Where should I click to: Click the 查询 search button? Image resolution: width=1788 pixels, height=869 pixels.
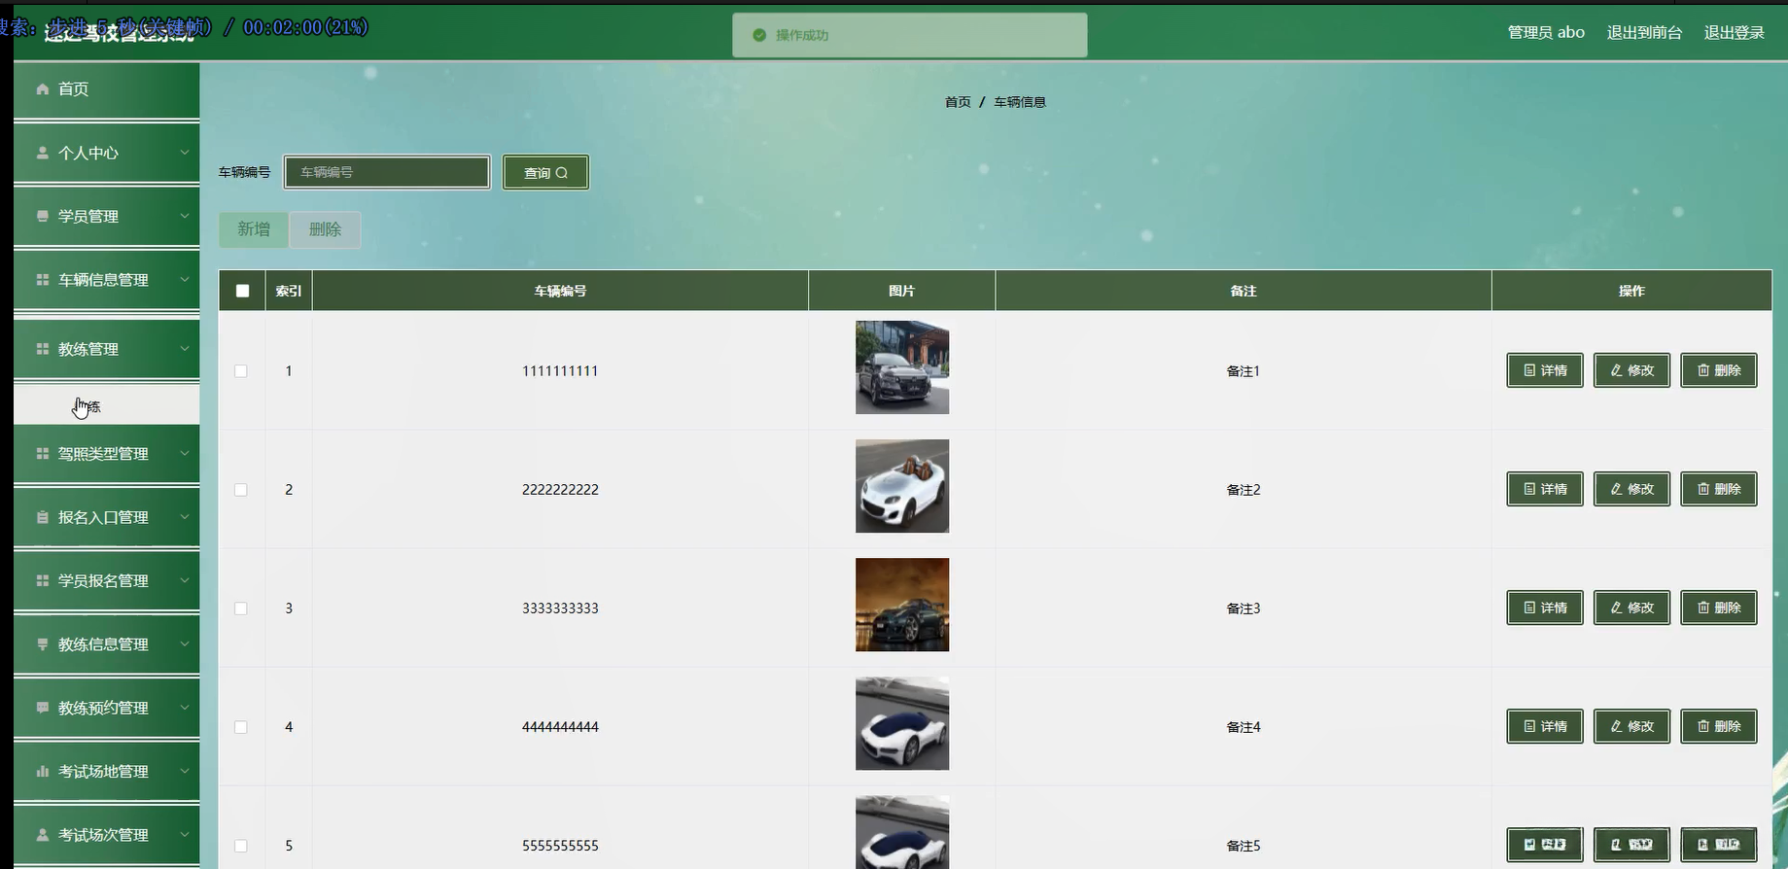[545, 173]
